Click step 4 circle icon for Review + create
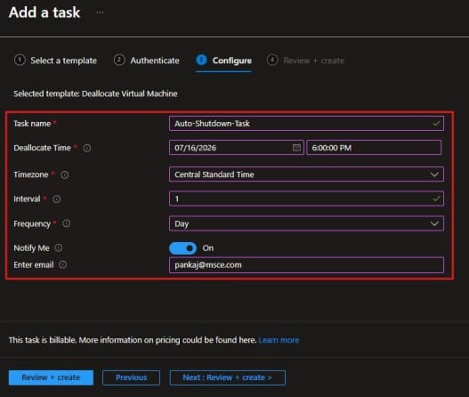469x397 pixels. (x=272, y=61)
